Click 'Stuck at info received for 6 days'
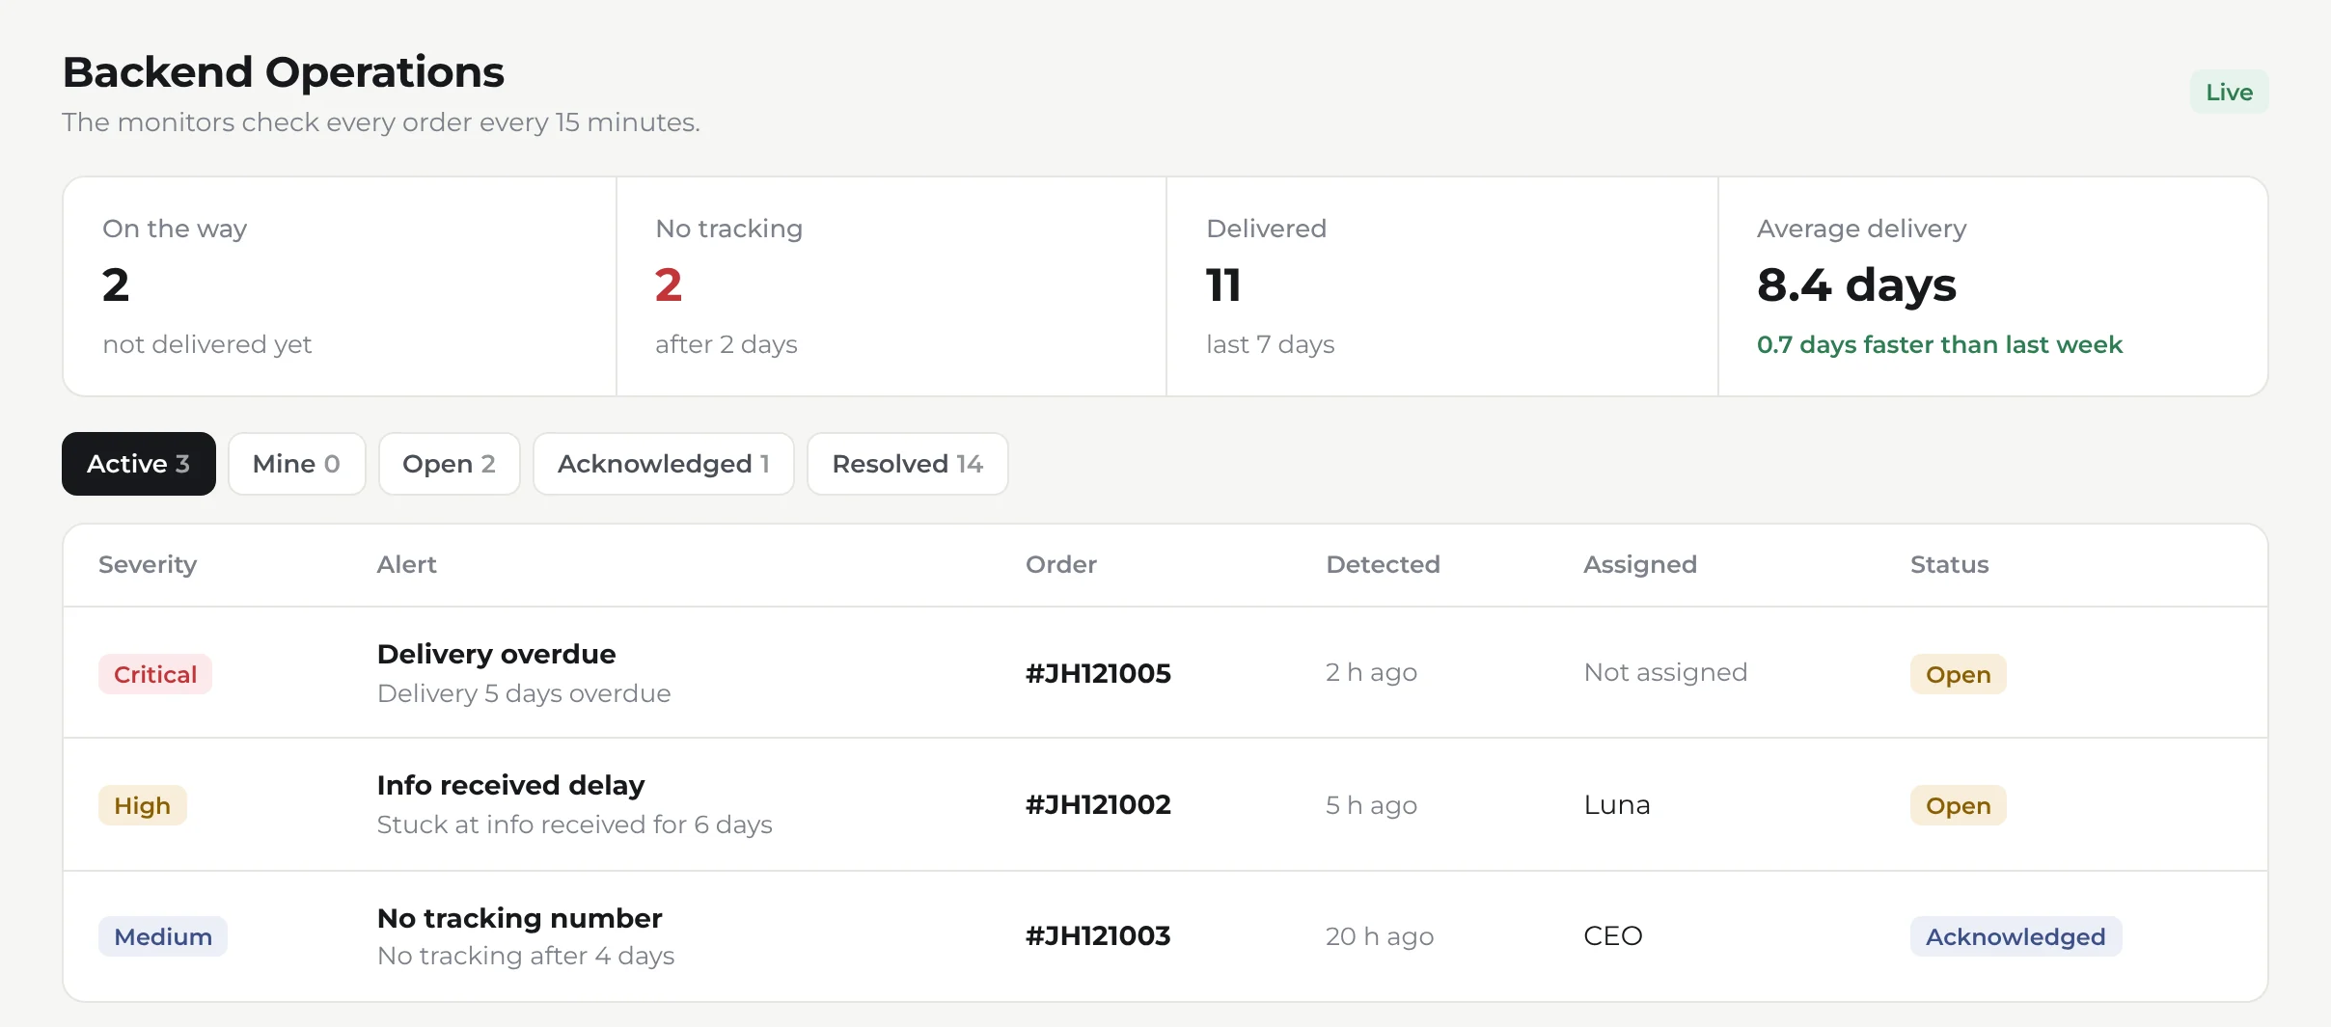Image resolution: width=2331 pixels, height=1027 pixels. tap(575, 824)
